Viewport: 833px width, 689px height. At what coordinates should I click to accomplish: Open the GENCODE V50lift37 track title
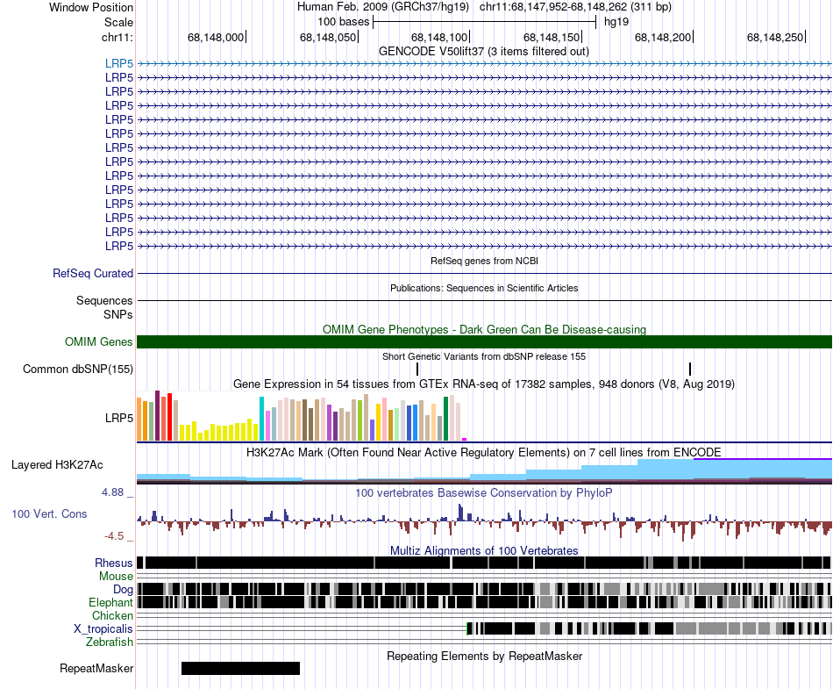tap(483, 52)
